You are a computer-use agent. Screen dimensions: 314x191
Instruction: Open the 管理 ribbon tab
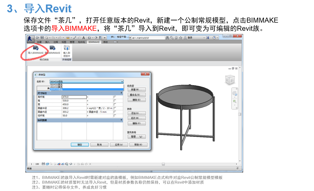click(72, 42)
